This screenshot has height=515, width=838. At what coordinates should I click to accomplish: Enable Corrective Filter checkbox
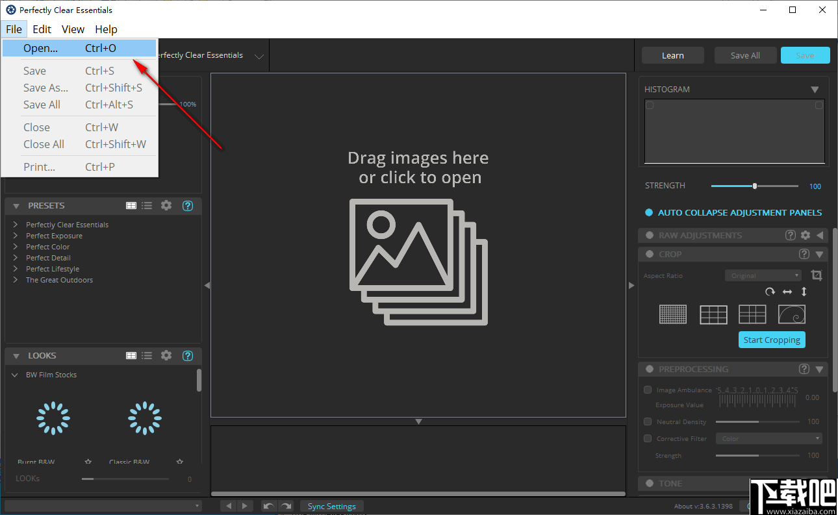pyautogui.click(x=648, y=438)
